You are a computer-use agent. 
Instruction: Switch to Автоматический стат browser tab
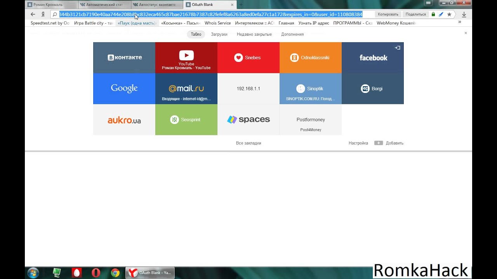coord(104,5)
